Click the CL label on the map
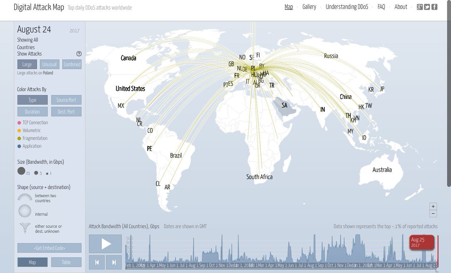This screenshot has width=451, height=273. point(158,184)
